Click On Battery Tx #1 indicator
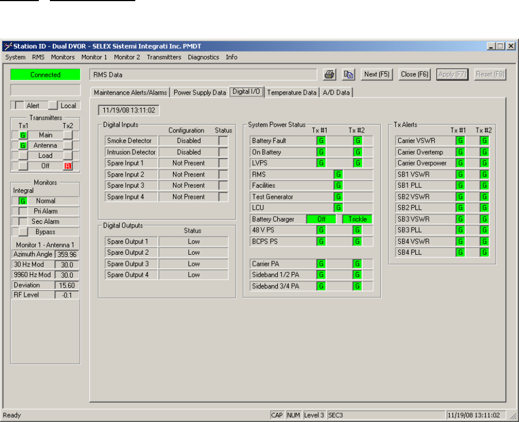 [x=321, y=152]
